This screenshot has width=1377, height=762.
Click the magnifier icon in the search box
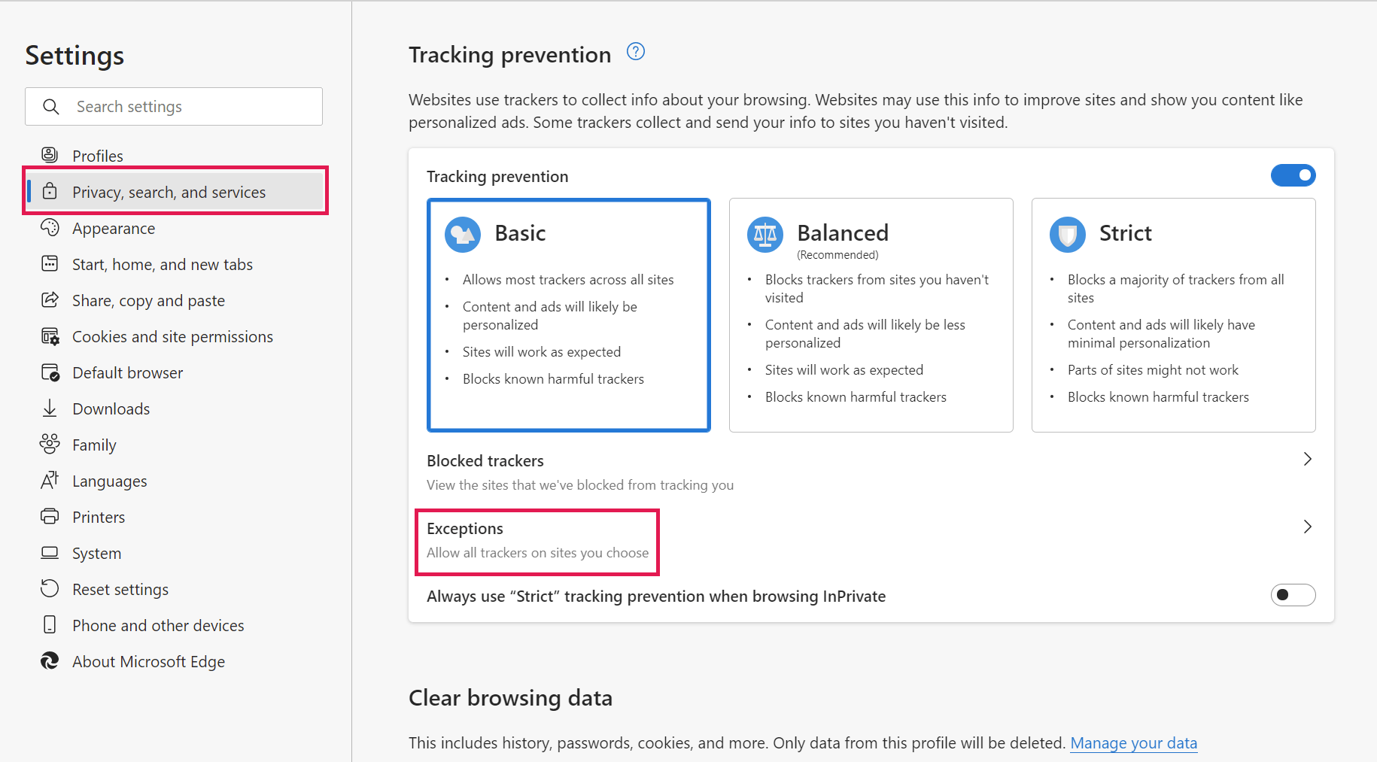[50, 107]
